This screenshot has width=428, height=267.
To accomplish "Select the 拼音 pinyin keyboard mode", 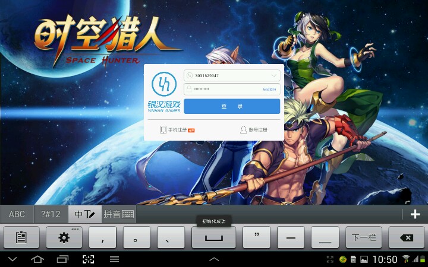I will point(118,214).
